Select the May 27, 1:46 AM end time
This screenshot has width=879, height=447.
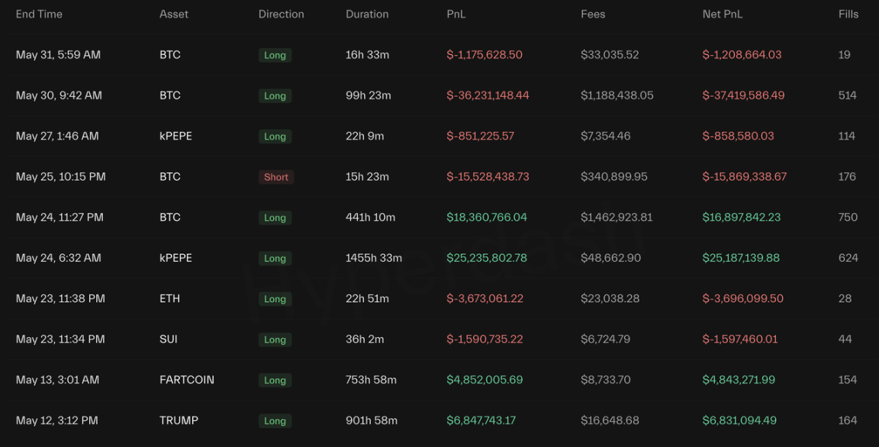(57, 136)
